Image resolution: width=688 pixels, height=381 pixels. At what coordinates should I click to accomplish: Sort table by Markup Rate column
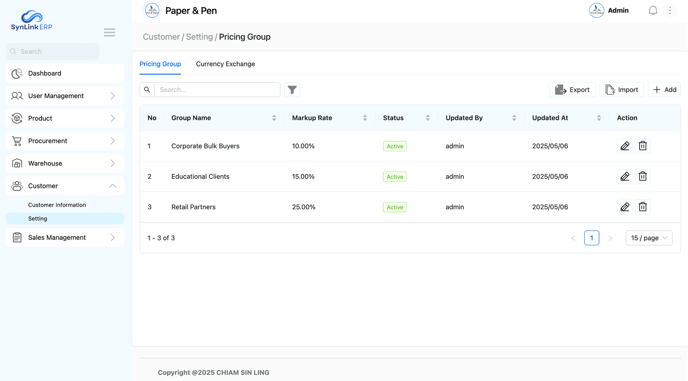coord(365,118)
